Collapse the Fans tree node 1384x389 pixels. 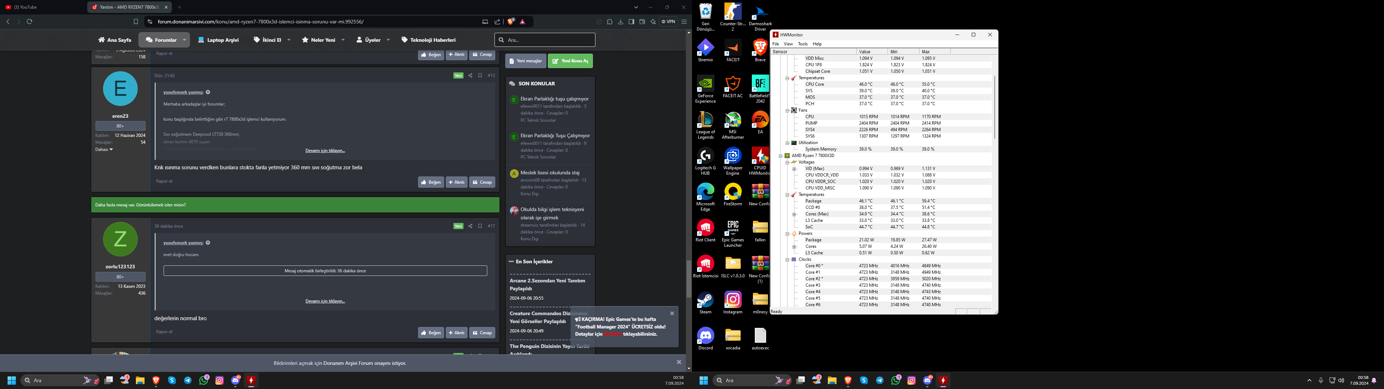tap(787, 110)
